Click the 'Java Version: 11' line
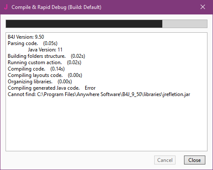This screenshot has width=213, height=170. tap(45, 50)
